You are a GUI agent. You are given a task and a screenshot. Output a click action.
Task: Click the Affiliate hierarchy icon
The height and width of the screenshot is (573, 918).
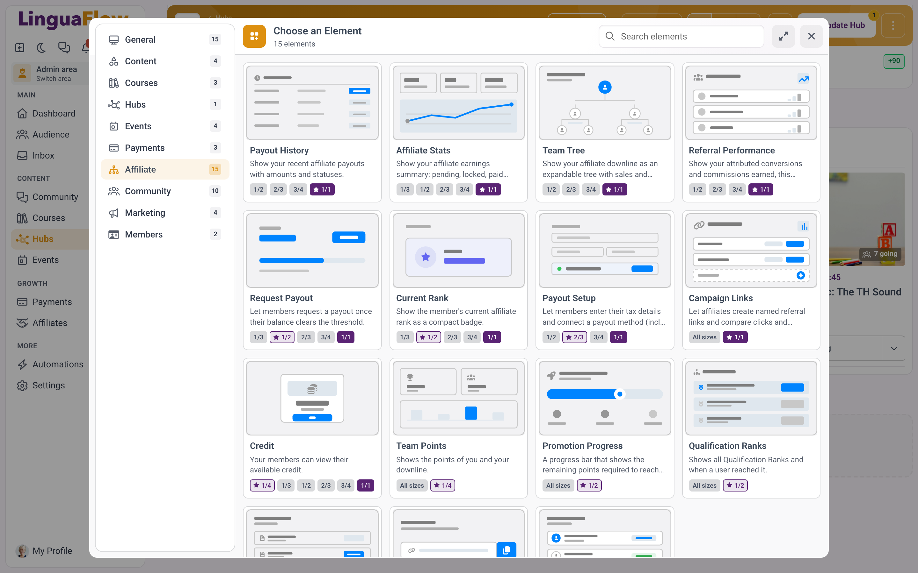113,169
